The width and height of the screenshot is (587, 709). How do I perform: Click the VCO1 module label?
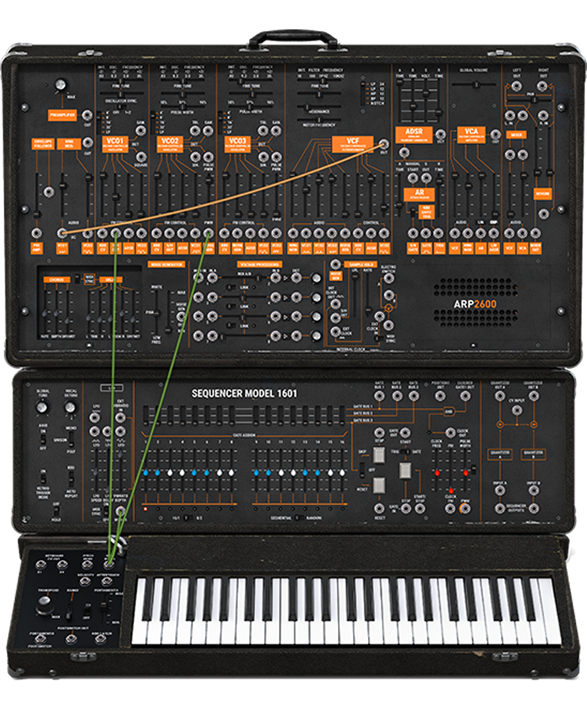[x=115, y=144]
